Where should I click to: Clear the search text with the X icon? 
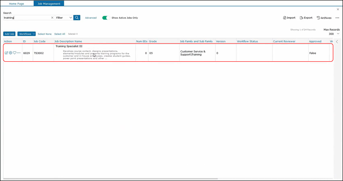tap(52, 17)
